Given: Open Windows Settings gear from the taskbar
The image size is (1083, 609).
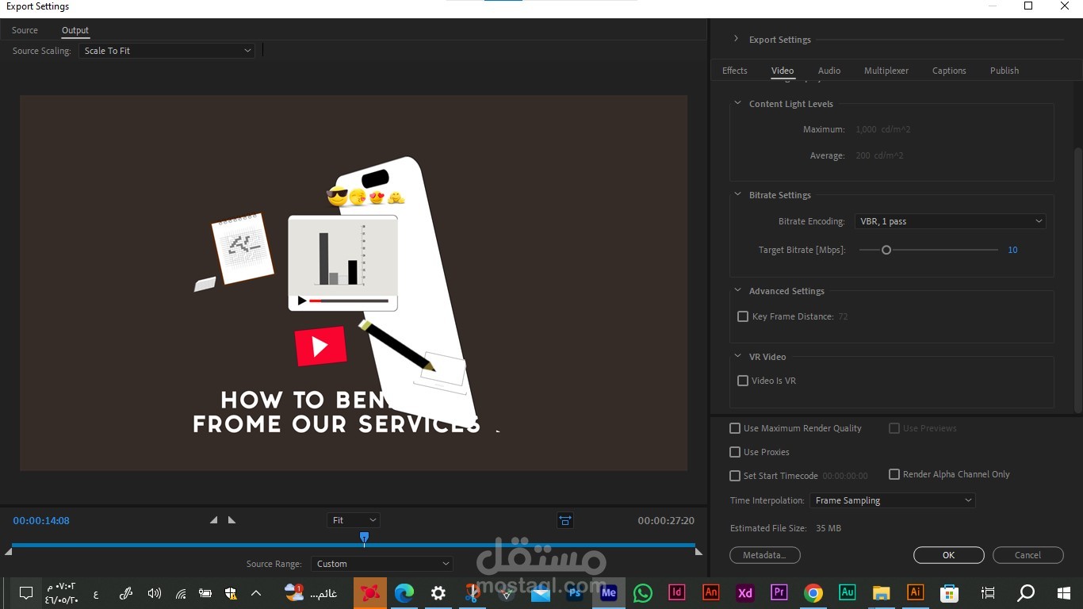Looking at the screenshot, I should click(438, 592).
